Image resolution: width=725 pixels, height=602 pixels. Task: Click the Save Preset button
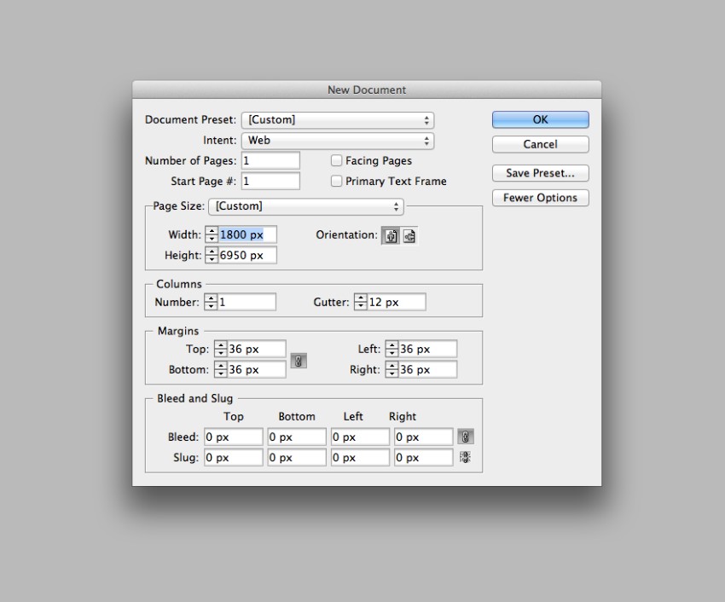(x=541, y=173)
